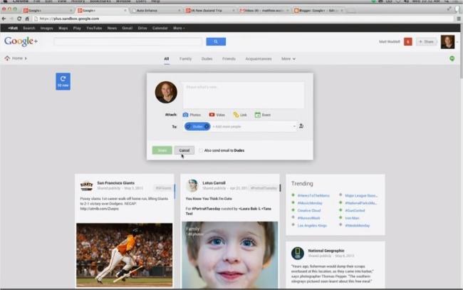Expand the To field dropdown arrow
This screenshot has width=463, height=290.
tap(294, 126)
